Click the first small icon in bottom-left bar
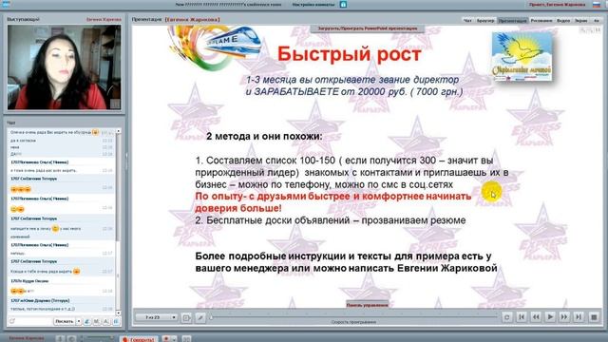608x342 pixels. 60,339
